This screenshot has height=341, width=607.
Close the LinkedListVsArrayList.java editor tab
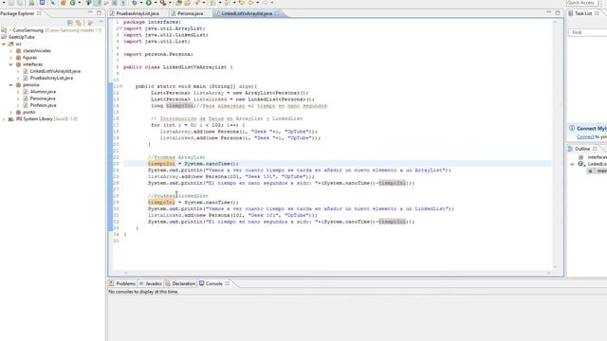[277, 13]
